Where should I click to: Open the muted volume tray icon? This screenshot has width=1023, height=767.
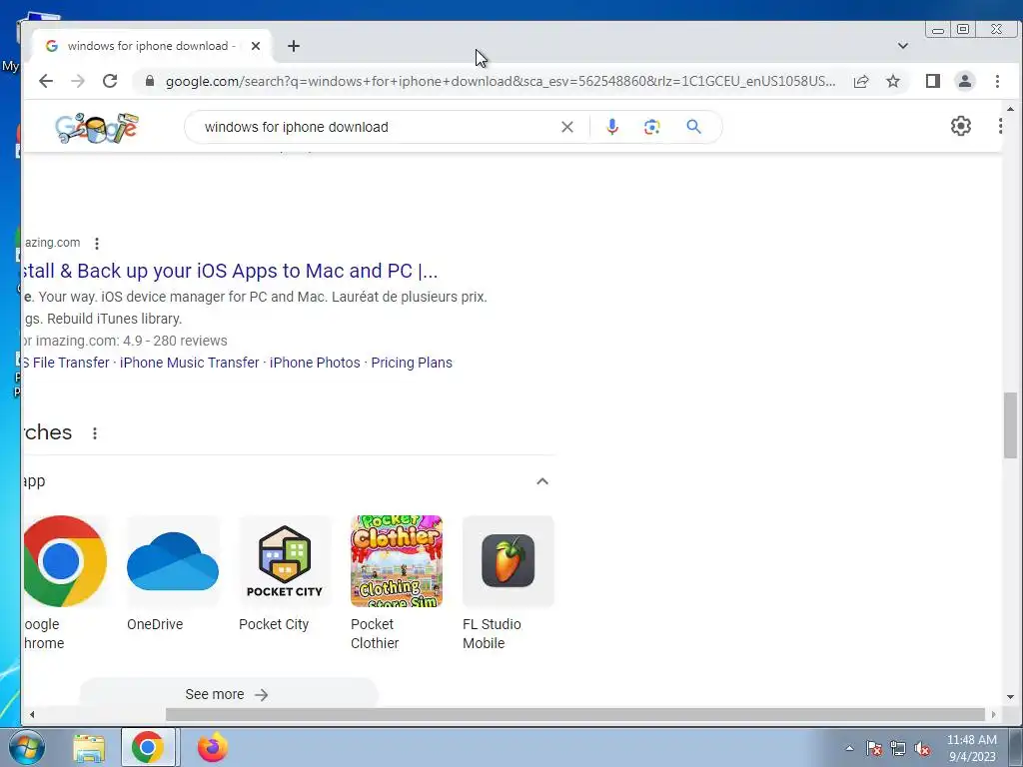(922, 749)
